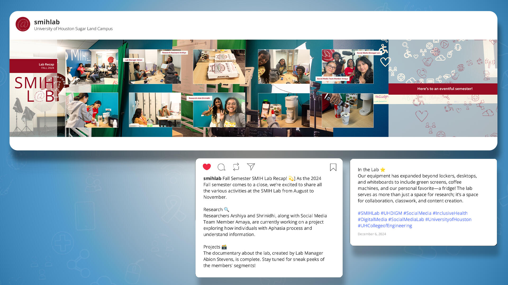Click the repost arrows icon
The height and width of the screenshot is (285, 508).
(x=236, y=167)
